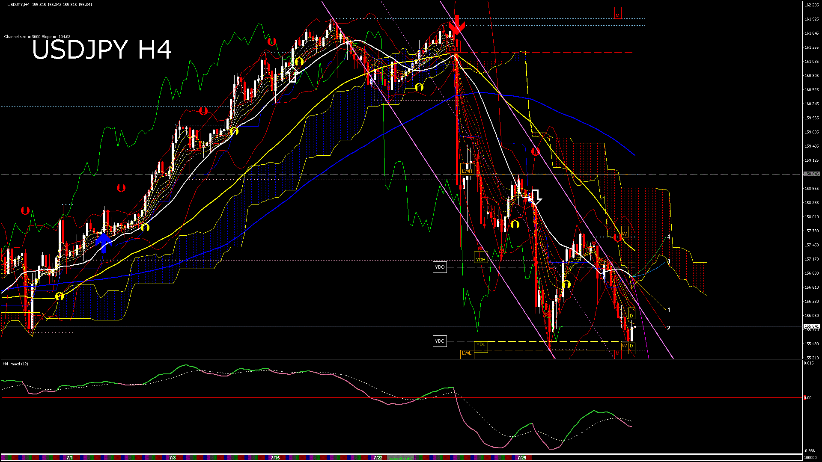The width and height of the screenshot is (822, 462).
Task: Click the large red down arrow signal
Action: pos(456,25)
